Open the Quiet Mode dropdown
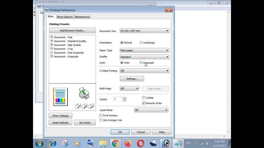 point(151,110)
